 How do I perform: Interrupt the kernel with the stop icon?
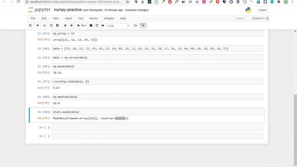pyautogui.click(x=91, y=26)
